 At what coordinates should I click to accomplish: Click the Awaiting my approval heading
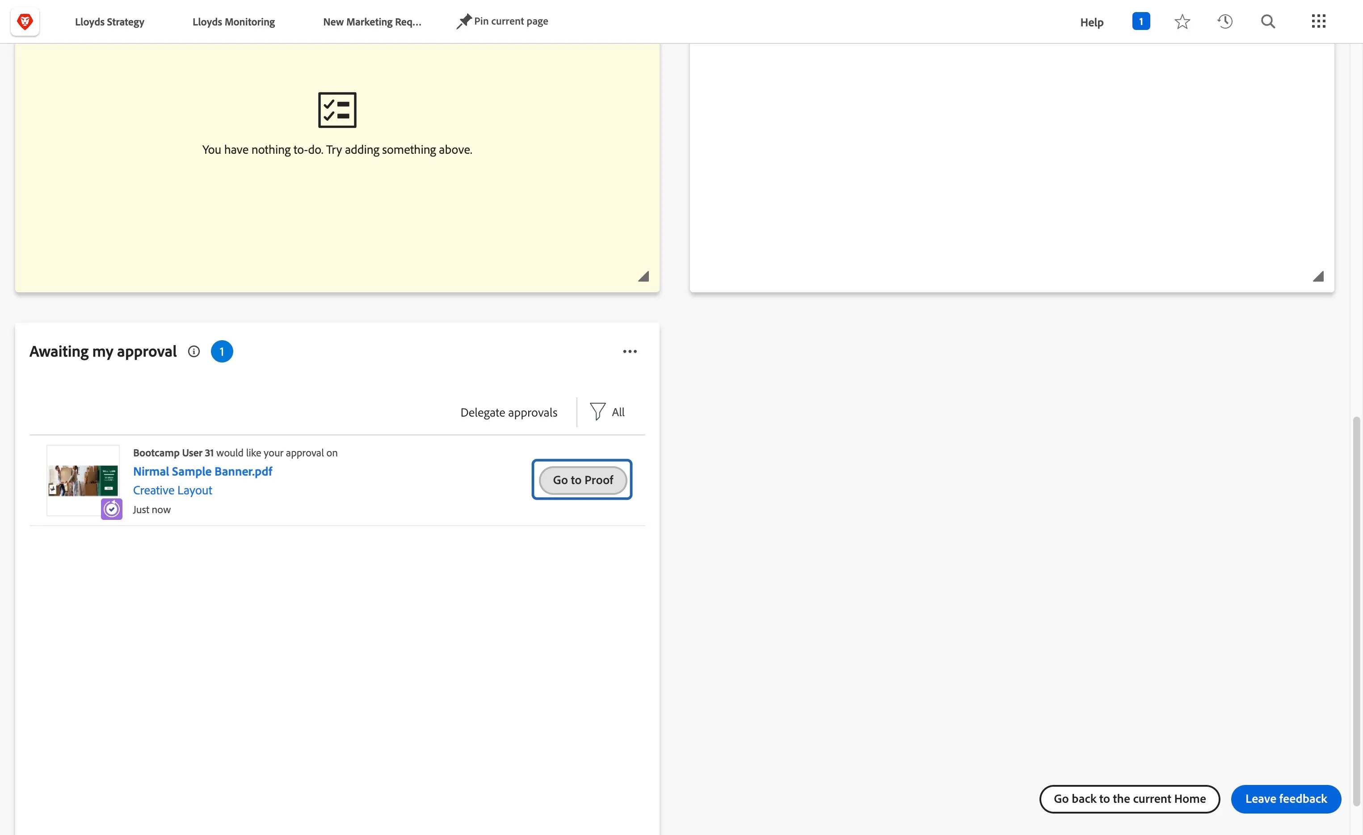103,351
